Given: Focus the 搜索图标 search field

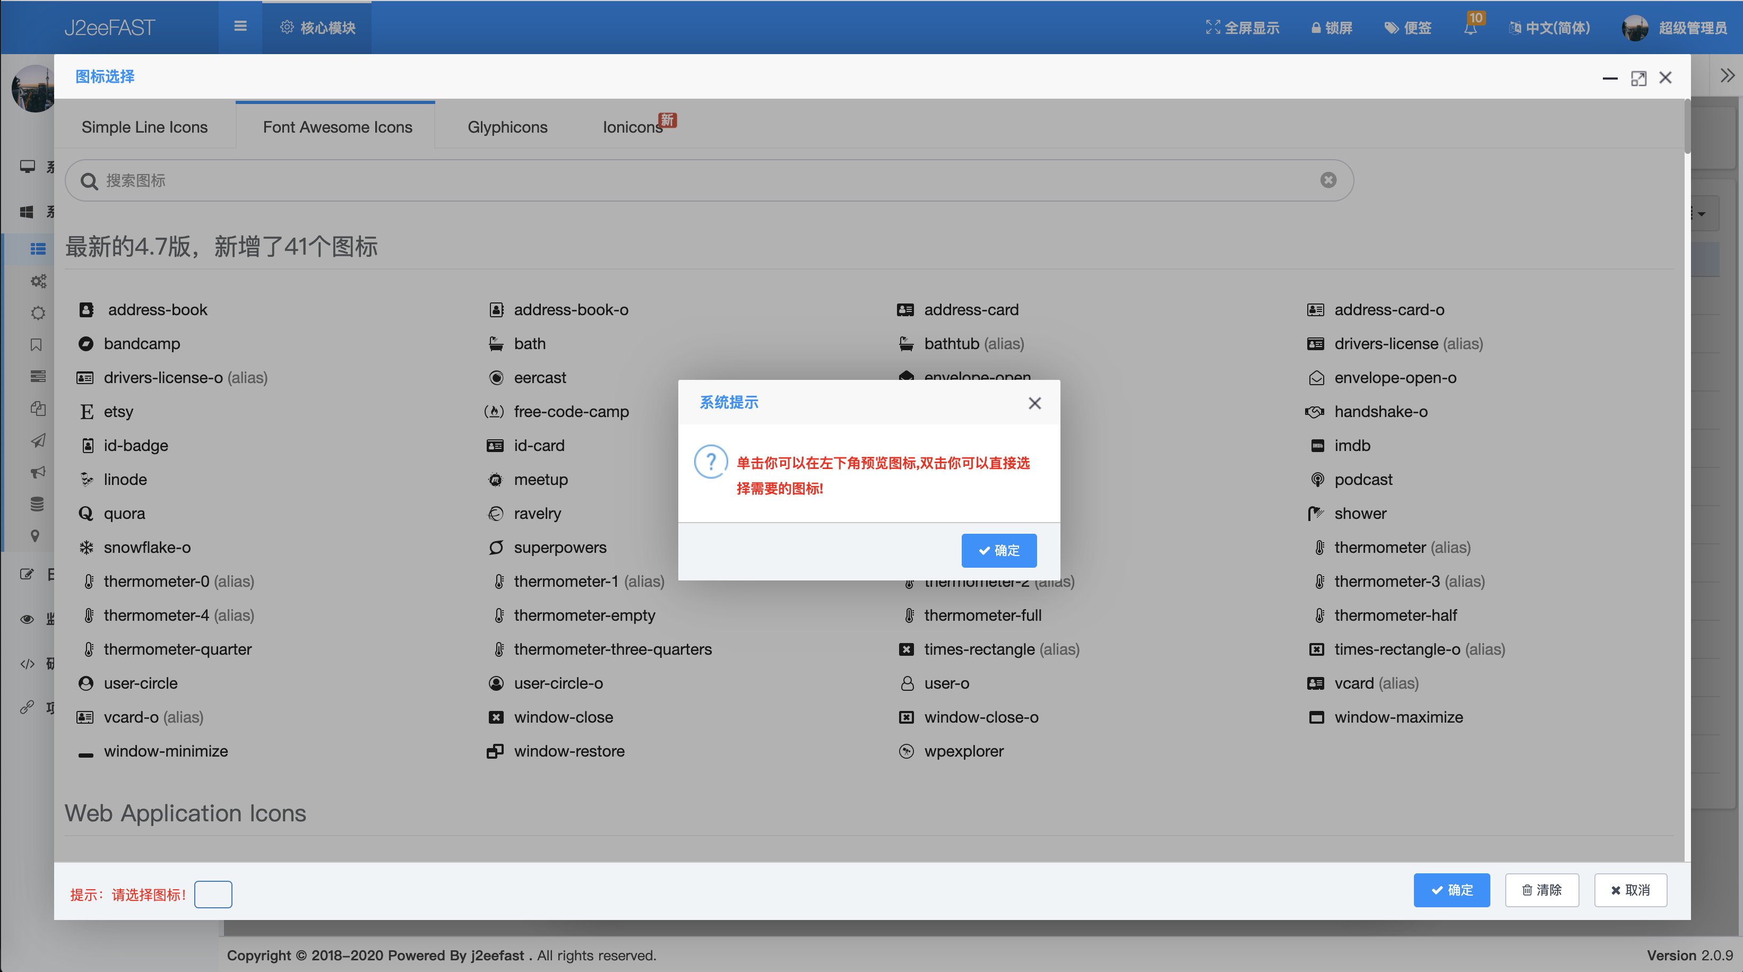Looking at the screenshot, I should (x=677, y=180).
